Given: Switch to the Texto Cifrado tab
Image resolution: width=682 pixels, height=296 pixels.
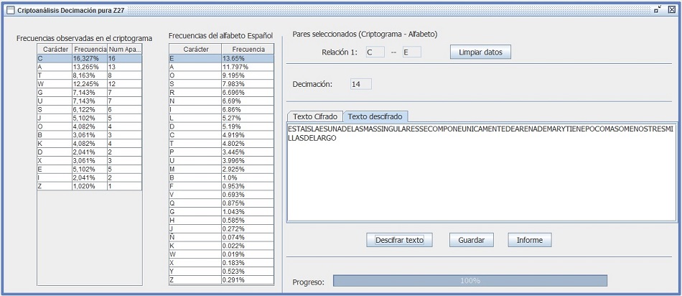Looking at the screenshot, I should point(314,116).
